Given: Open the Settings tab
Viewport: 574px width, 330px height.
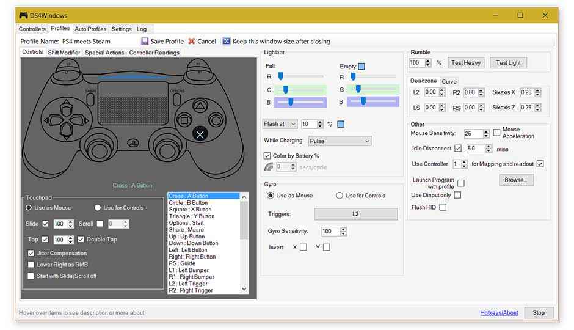Looking at the screenshot, I should tap(121, 29).
